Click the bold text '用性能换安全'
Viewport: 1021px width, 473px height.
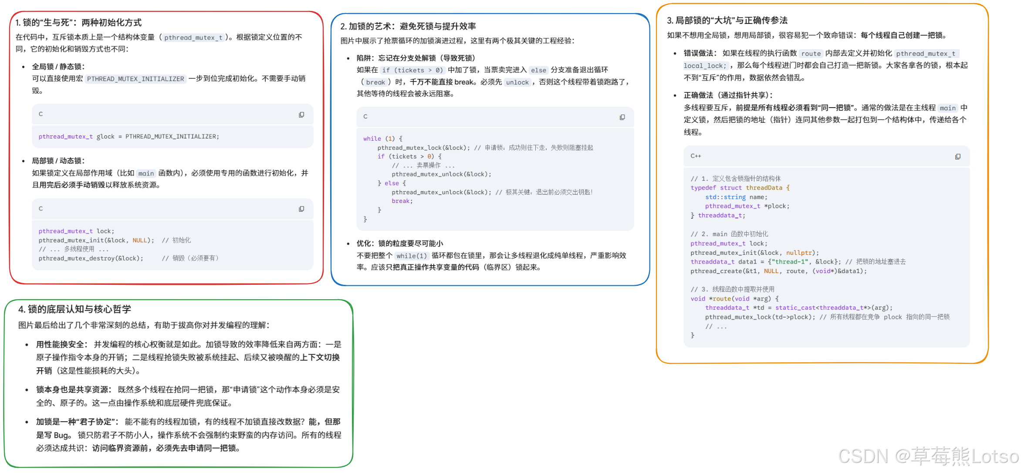[x=60, y=345]
